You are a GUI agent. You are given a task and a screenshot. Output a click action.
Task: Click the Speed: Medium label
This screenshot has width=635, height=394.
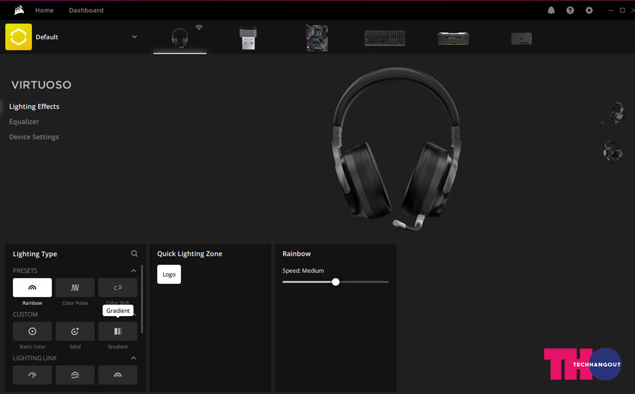point(303,270)
